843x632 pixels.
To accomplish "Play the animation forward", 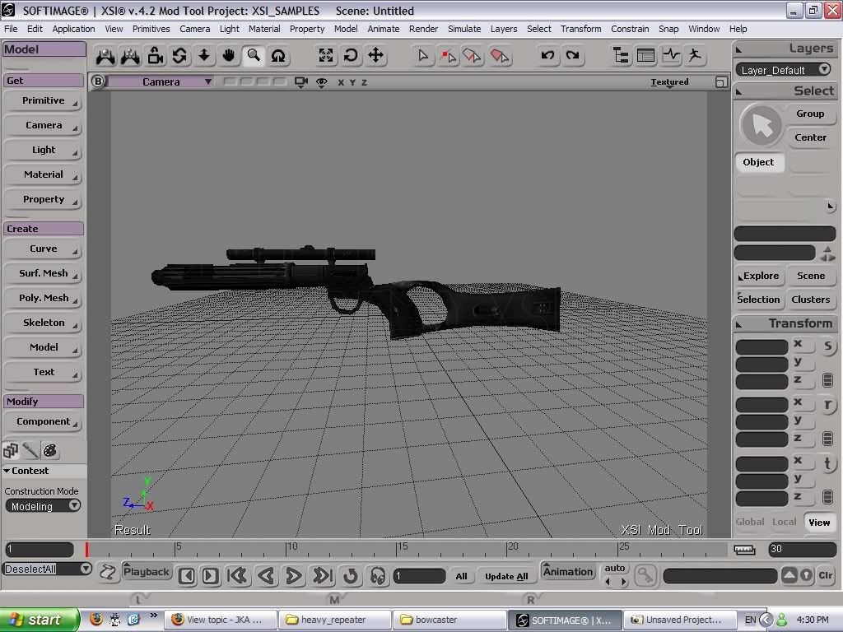I will point(294,576).
